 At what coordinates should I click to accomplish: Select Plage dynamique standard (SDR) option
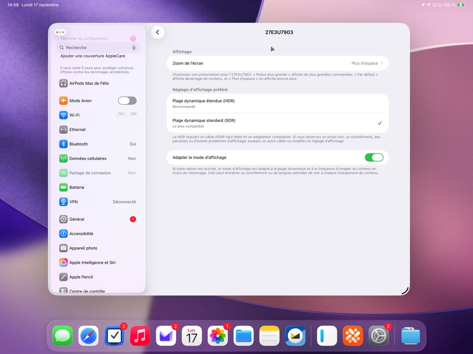(x=277, y=123)
